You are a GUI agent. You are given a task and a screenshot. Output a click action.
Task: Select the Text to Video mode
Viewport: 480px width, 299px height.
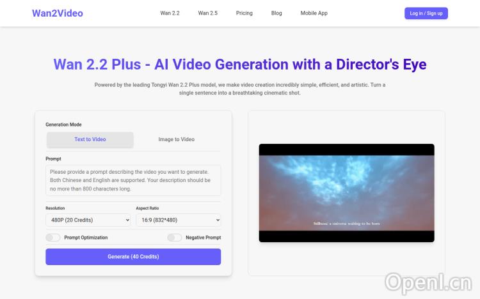tap(90, 139)
